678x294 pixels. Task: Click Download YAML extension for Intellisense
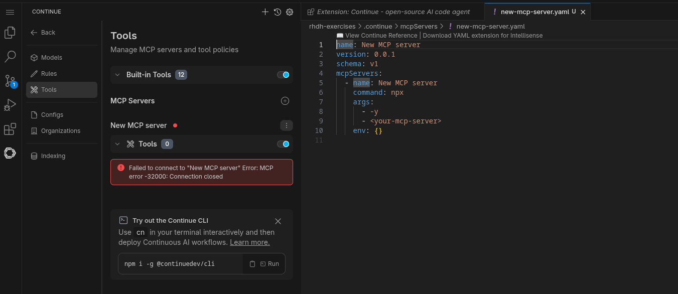pyautogui.click(x=483, y=36)
